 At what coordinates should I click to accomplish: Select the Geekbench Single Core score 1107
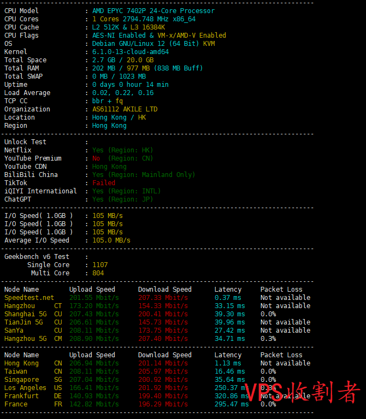[100, 265]
